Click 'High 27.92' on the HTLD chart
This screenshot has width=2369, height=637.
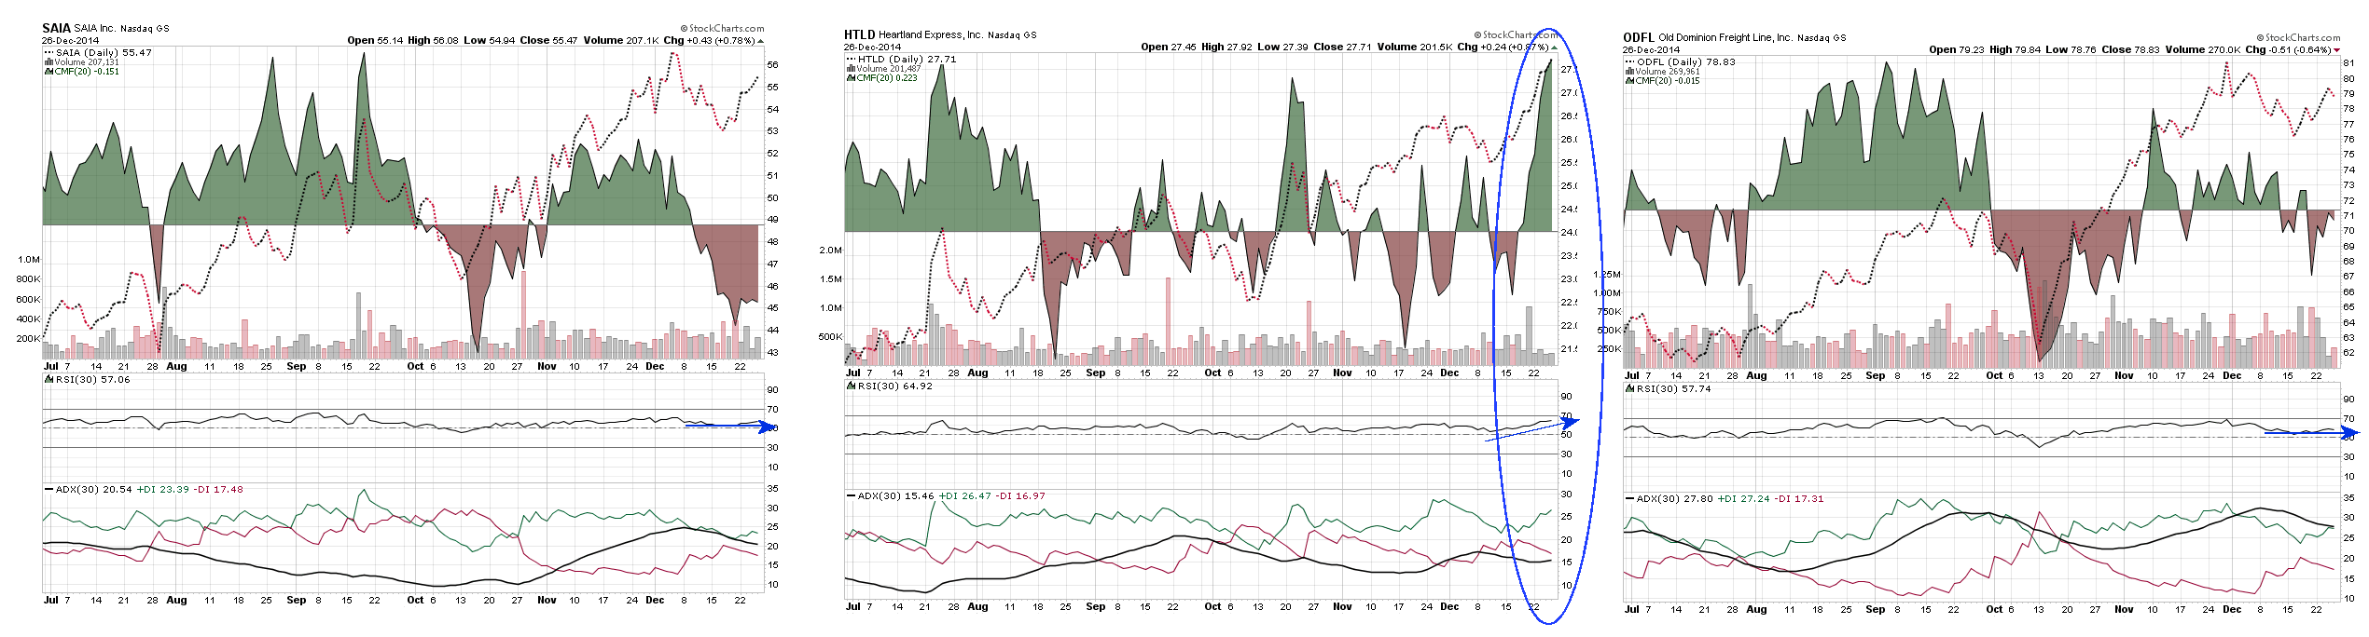coord(1226,47)
